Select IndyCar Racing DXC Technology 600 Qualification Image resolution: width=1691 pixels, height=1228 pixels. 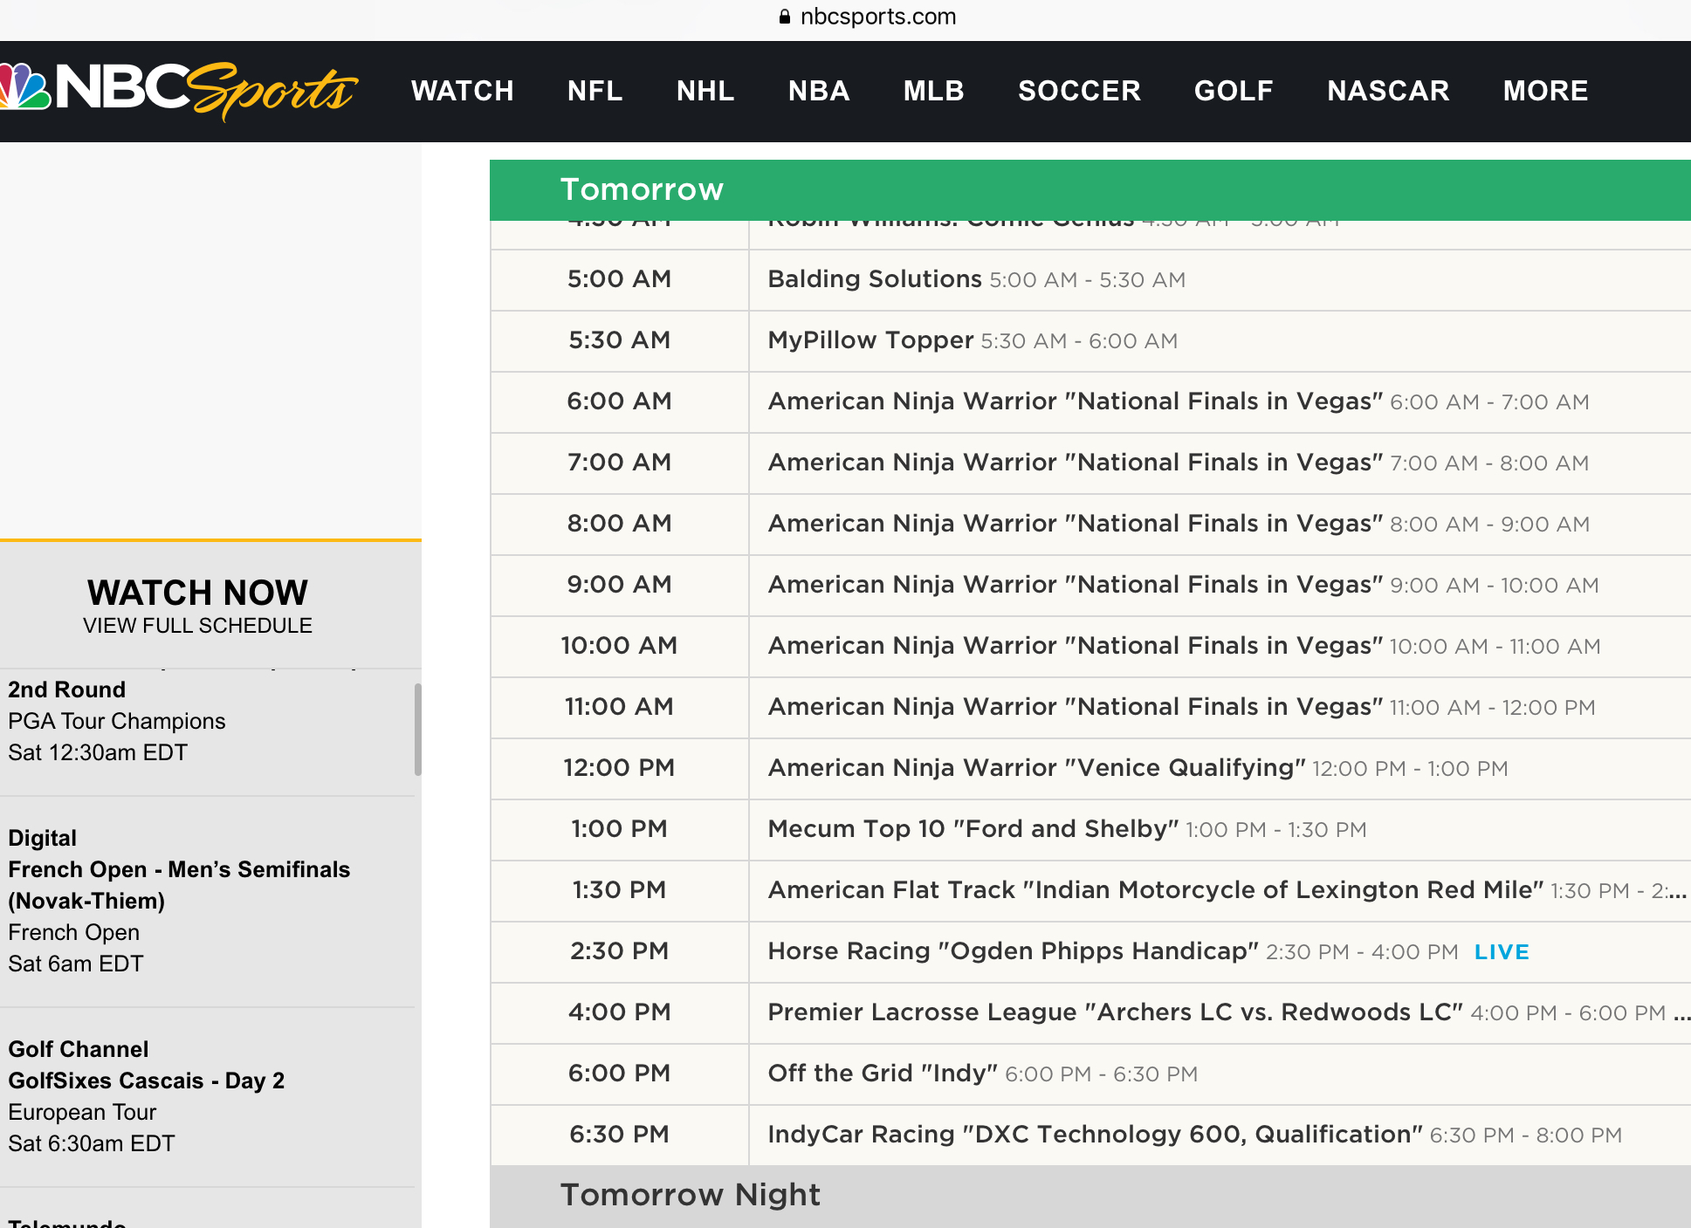(1220, 1135)
